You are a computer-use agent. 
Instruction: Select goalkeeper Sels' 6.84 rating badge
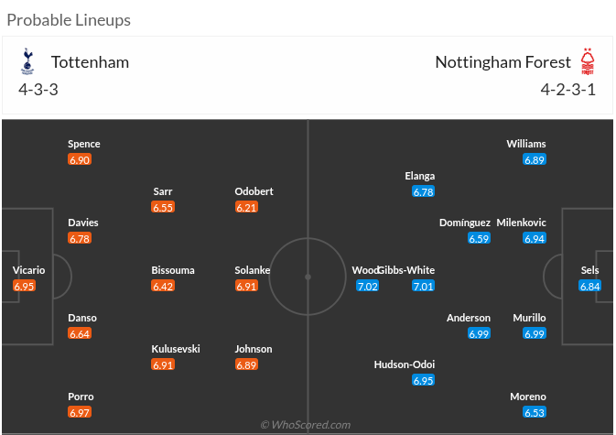pos(590,286)
